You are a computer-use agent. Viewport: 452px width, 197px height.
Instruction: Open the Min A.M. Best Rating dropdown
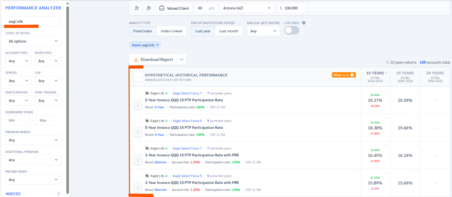263,31
